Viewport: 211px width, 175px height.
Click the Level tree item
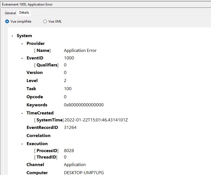click(32, 81)
